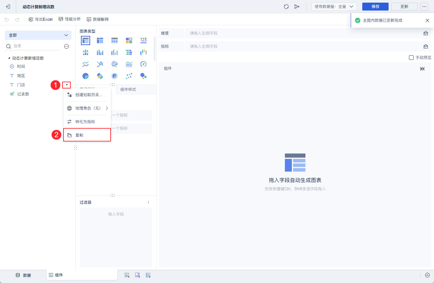Open the 使用数据量 全量 dropdown
The image size is (434, 283).
pos(334,7)
